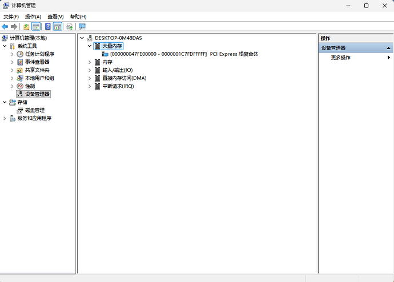The width and height of the screenshot is (394, 282).
Task: Select the 大量内存 label
Action: coord(112,46)
